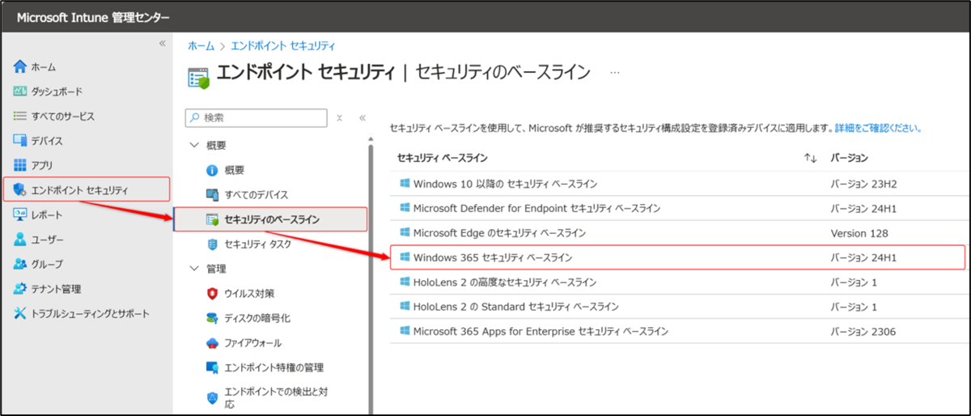Image resolution: width=971 pixels, height=416 pixels.
Task: Sort by セキュリティ ベースライン arrows
Action: point(811,158)
